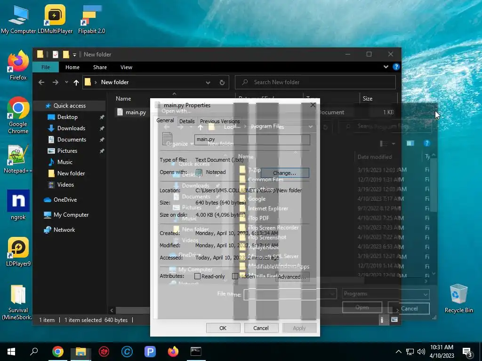
Task: Open Pictures in the navigation pane
Action: 67,151
